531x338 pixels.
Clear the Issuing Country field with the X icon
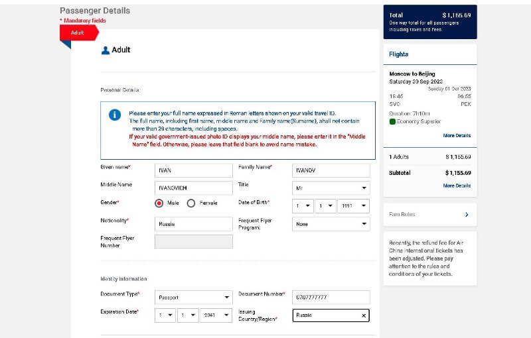pyautogui.click(x=364, y=315)
